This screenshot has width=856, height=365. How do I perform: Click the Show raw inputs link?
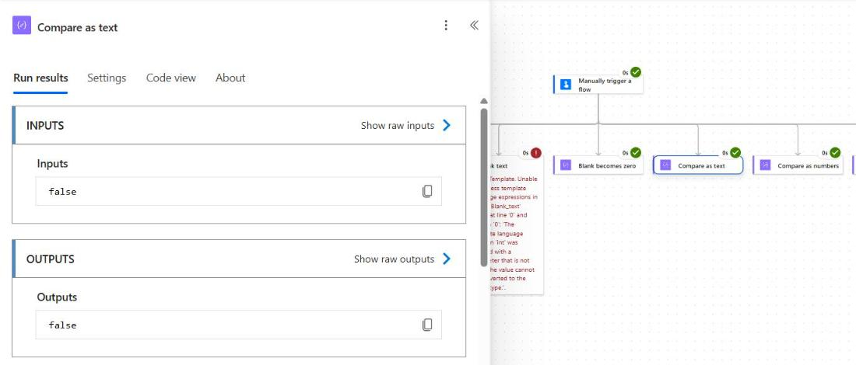[x=398, y=125]
